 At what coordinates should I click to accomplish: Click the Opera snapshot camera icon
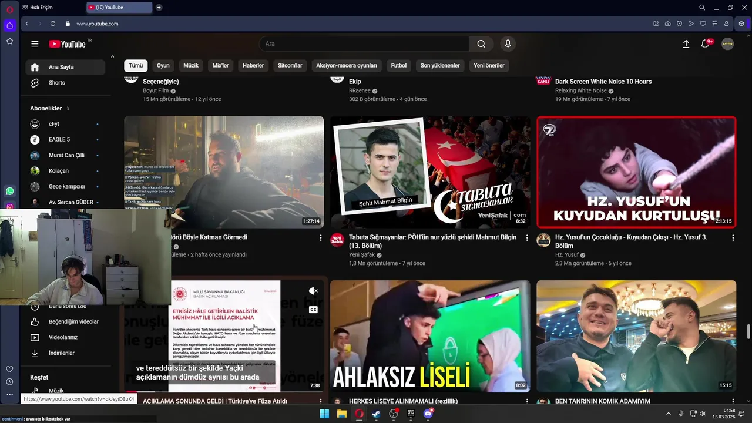point(667,23)
